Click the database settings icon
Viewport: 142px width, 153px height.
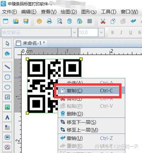pyautogui.click(x=69, y=21)
